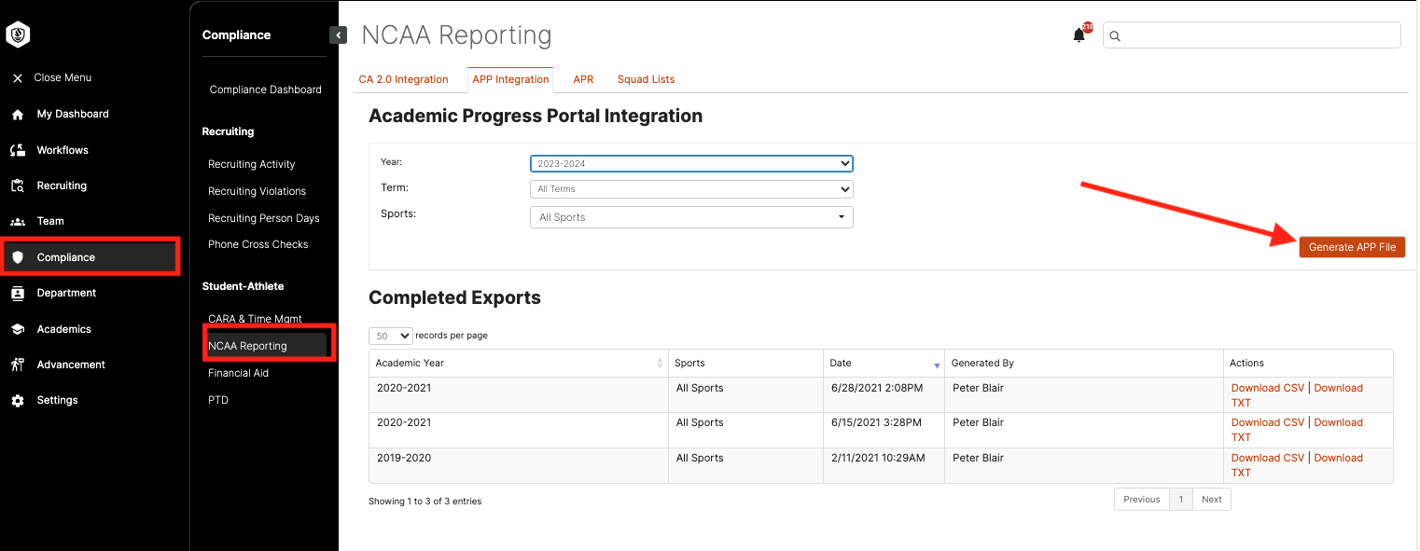Click the Next pagination button

(1211, 500)
